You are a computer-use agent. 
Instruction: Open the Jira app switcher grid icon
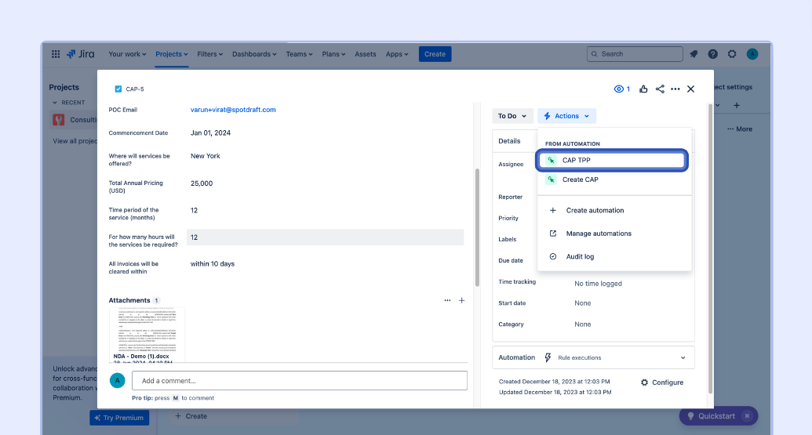coord(56,54)
